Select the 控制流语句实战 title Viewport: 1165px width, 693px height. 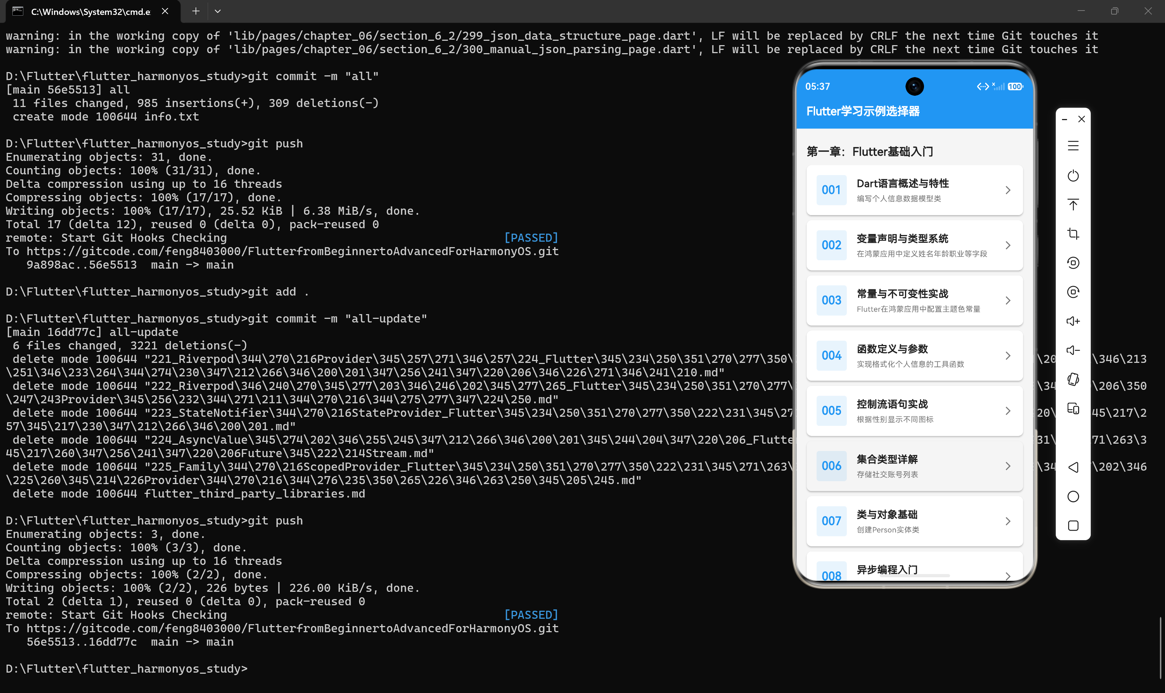pyautogui.click(x=892, y=404)
